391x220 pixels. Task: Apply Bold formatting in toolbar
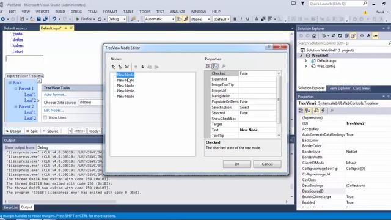(235, 19)
